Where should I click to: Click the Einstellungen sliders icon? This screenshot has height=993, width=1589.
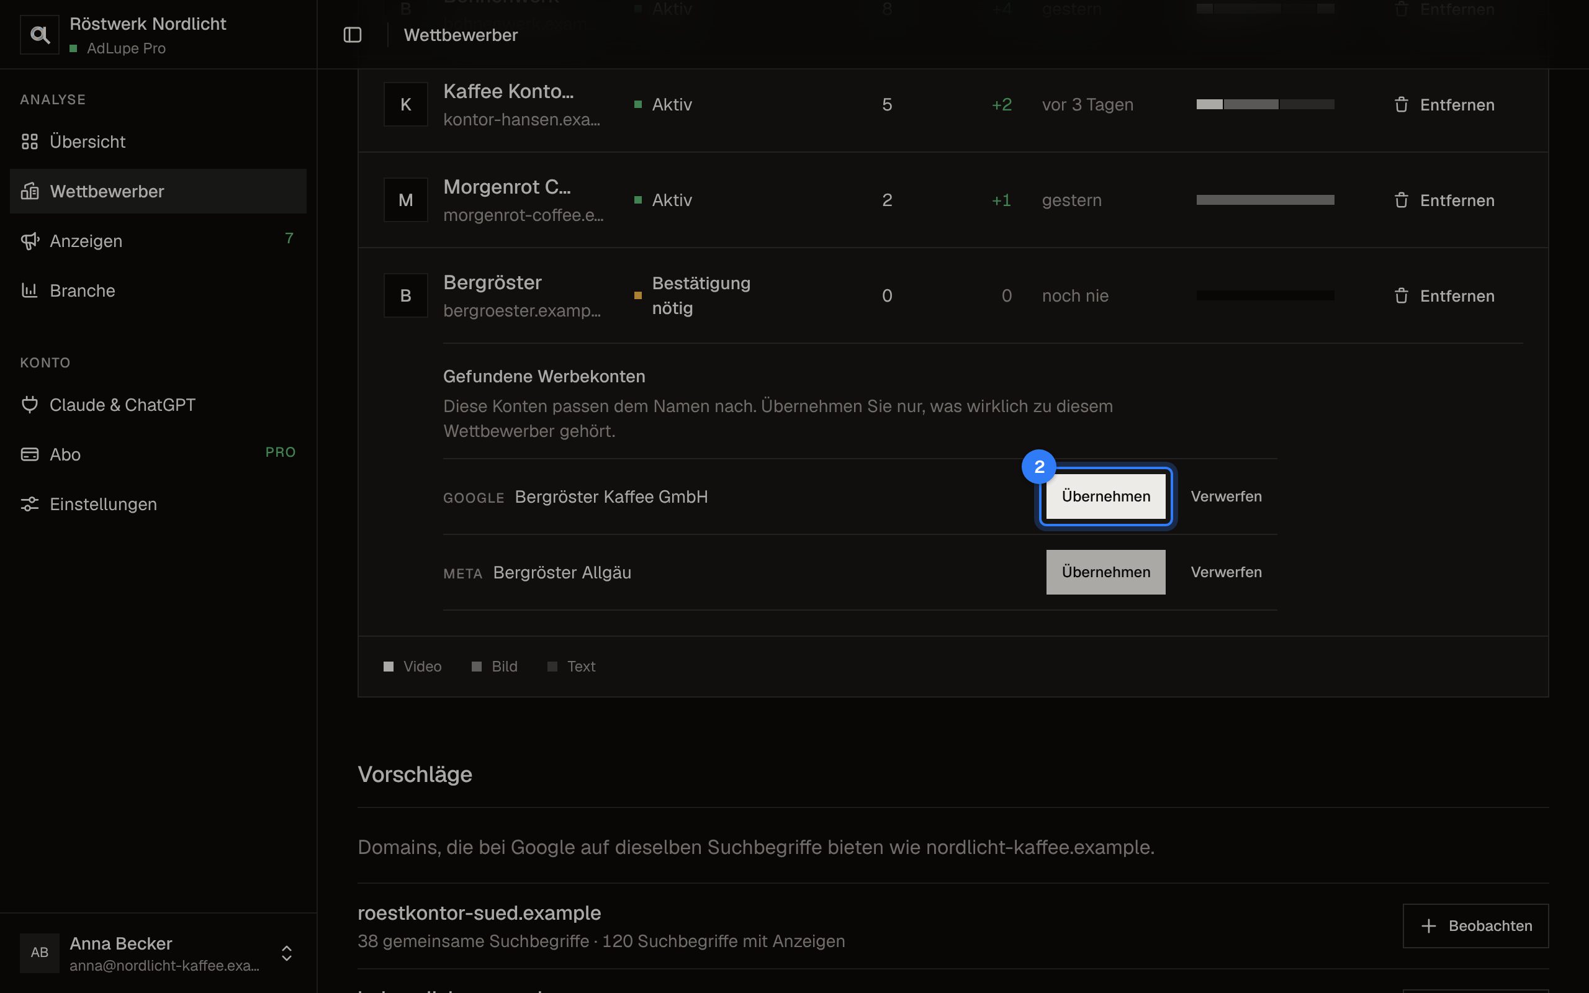[x=30, y=504]
